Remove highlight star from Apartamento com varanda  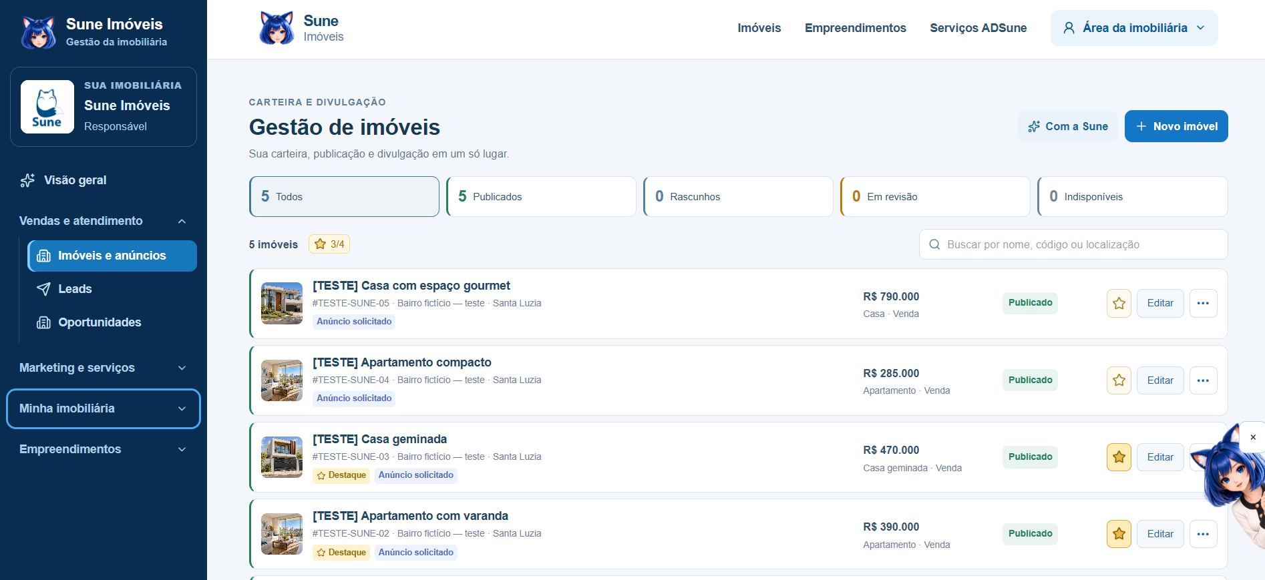click(1119, 534)
